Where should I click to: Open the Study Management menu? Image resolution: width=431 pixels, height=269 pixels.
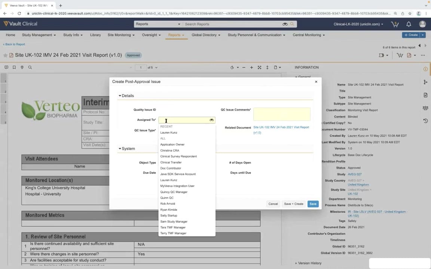coord(39,35)
